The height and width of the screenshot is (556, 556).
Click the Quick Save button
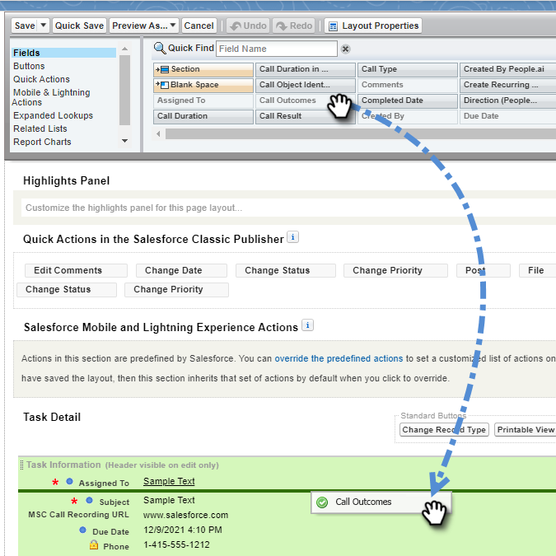coord(79,26)
